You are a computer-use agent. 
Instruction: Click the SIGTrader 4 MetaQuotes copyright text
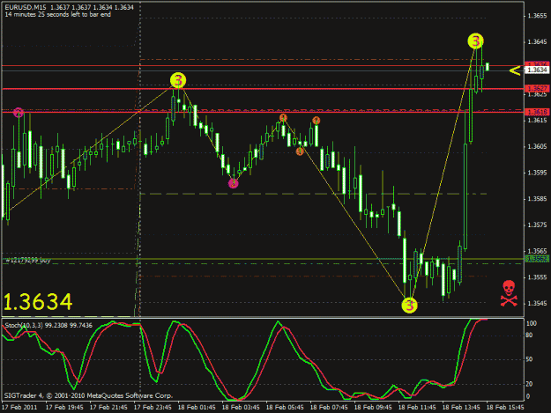click(88, 395)
